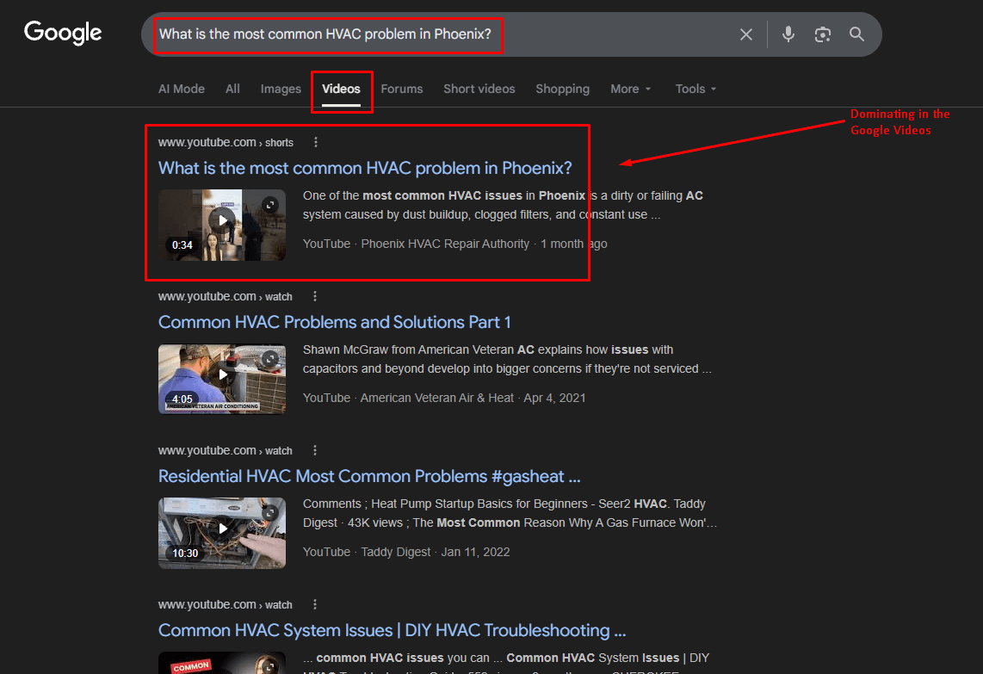Switch to the Forums tab

(x=402, y=89)
